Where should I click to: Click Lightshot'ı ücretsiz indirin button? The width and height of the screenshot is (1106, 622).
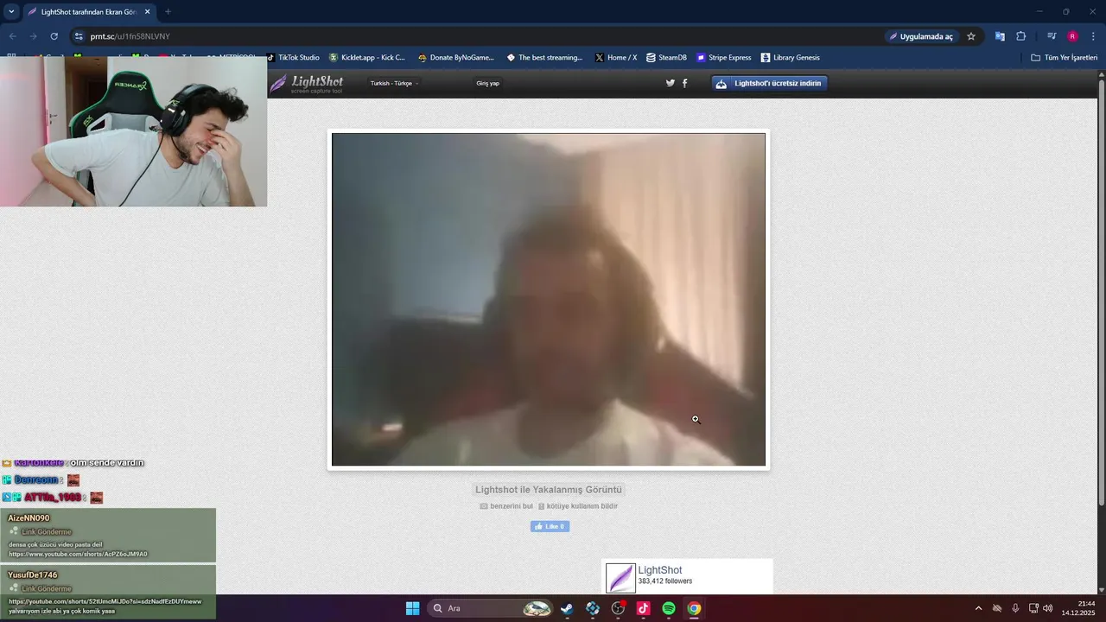770,83
